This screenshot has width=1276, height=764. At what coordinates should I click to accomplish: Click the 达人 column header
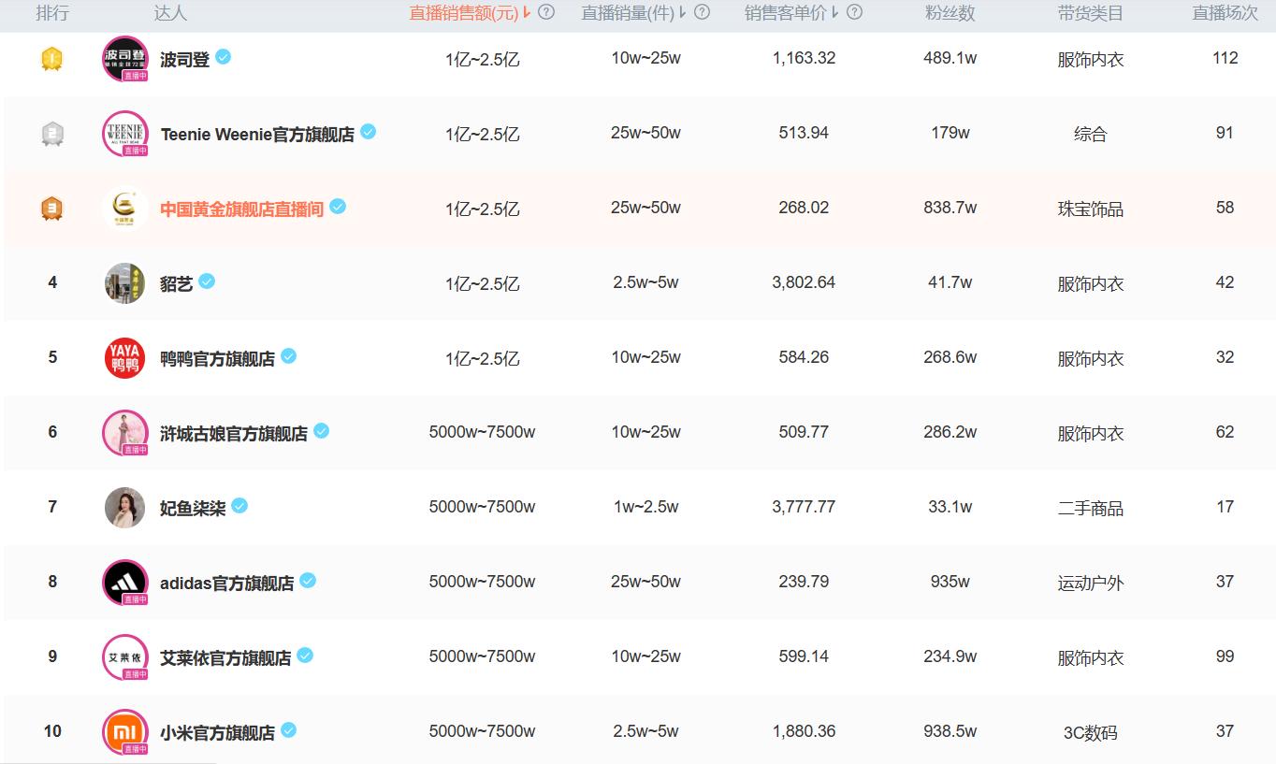[170, 13]
